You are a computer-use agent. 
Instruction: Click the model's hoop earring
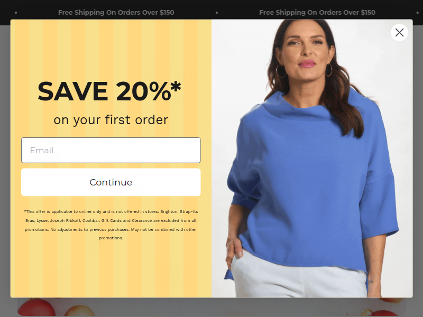(281, 71)
